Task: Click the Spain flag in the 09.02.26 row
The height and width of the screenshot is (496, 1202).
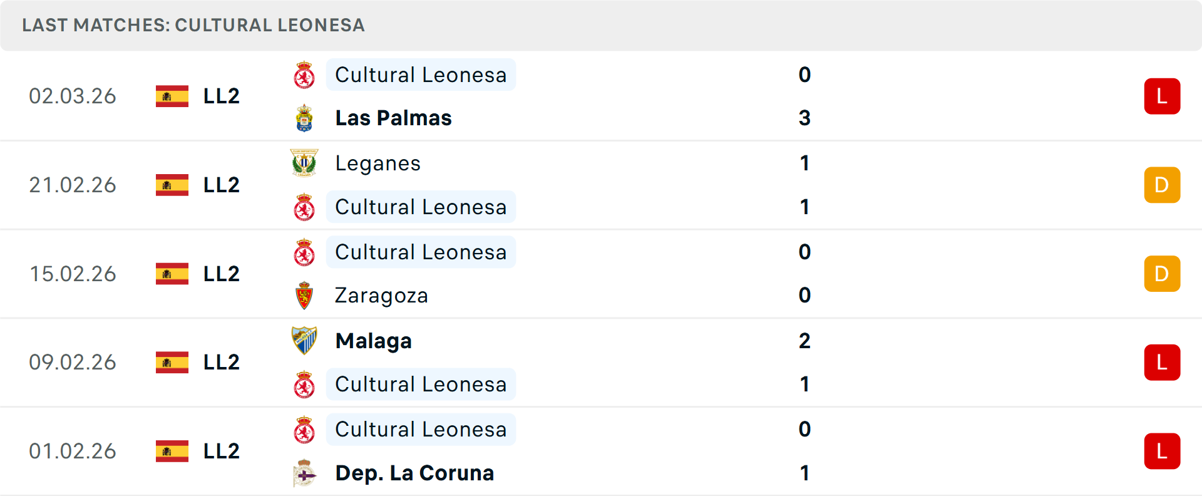Action: pos(171,362)
